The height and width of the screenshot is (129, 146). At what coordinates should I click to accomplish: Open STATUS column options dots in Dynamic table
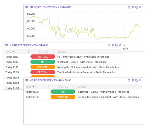pos(75,87)
